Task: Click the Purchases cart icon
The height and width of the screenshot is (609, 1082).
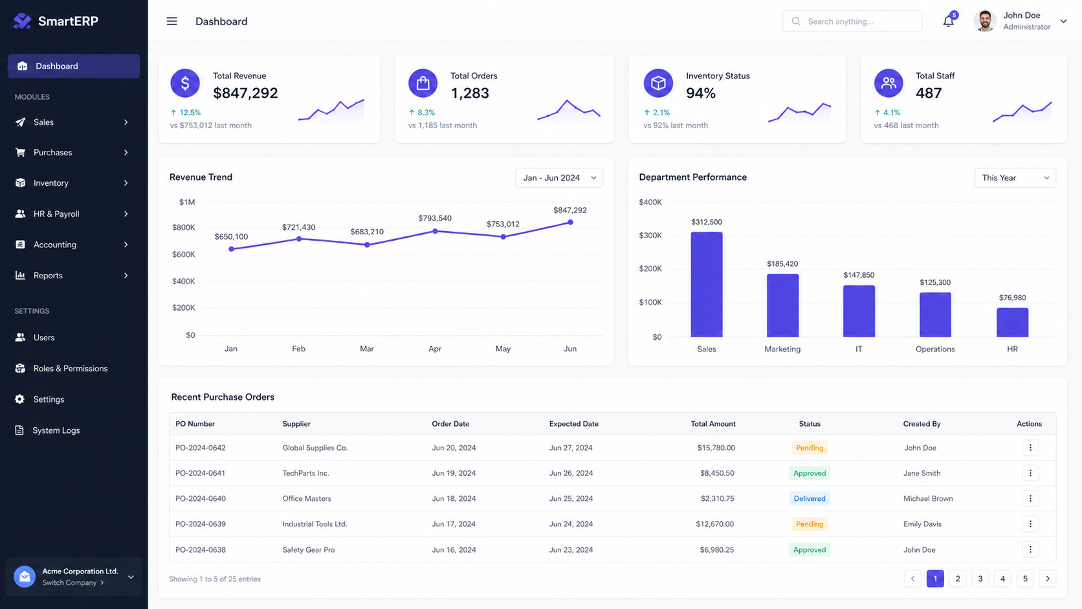Action: click(21, 153)
